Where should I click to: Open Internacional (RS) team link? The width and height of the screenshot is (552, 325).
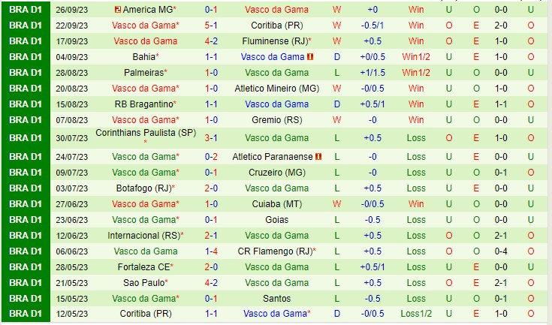[144, 236]
